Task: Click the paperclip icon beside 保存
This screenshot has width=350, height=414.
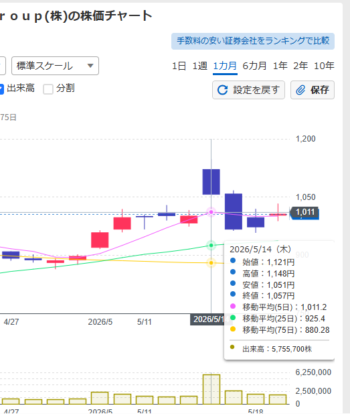Action: [300, 90]
